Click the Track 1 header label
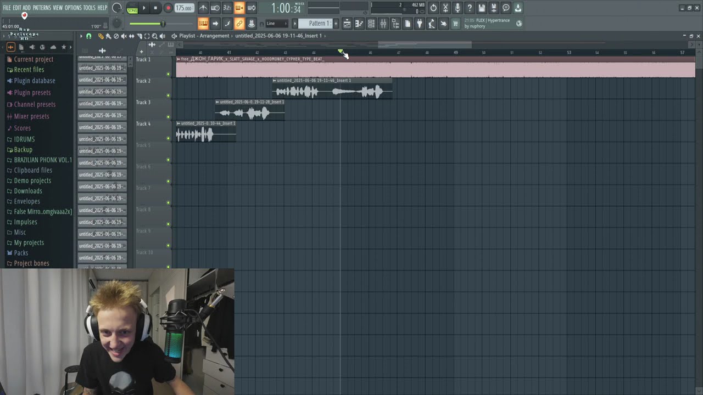 [143, 59]
